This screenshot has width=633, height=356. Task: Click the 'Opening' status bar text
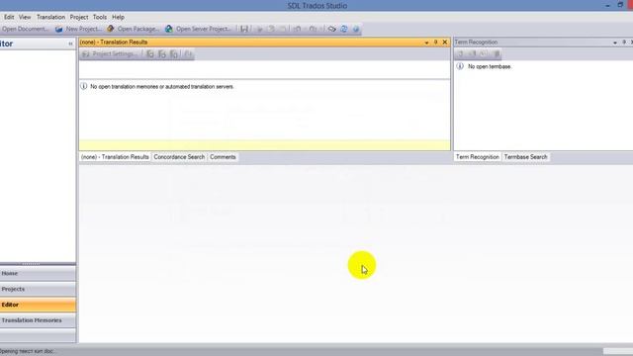pos(27,351)
